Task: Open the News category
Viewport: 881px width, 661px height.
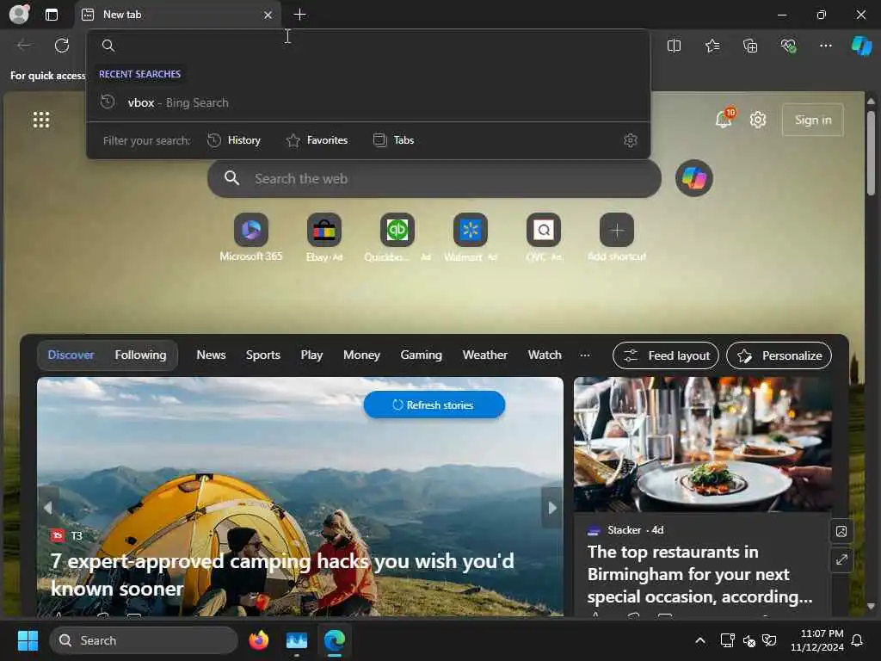Action: pyautogui.click(x=211, y=355)
